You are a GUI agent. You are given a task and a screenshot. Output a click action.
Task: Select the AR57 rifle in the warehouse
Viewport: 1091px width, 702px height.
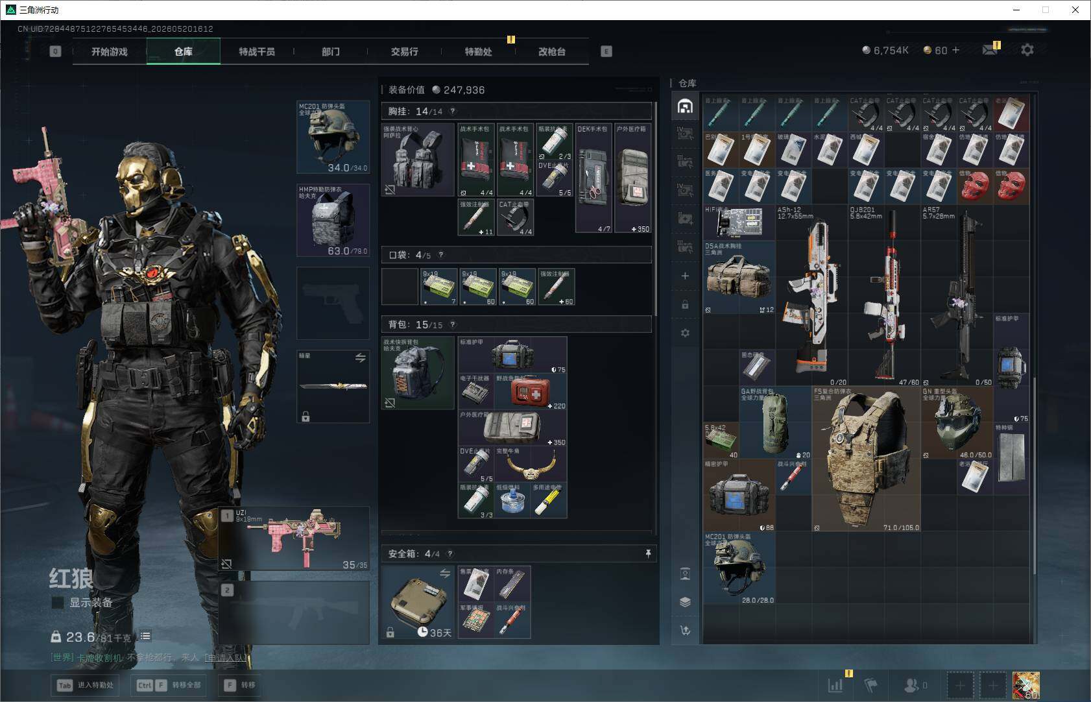click(x=957, y=296)
